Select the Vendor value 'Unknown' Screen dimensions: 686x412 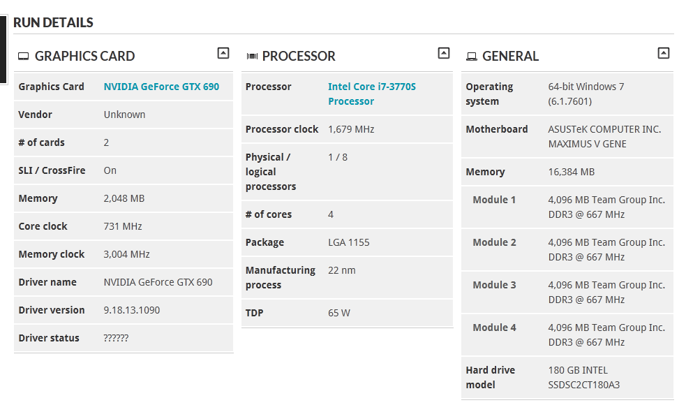point(124,115)
